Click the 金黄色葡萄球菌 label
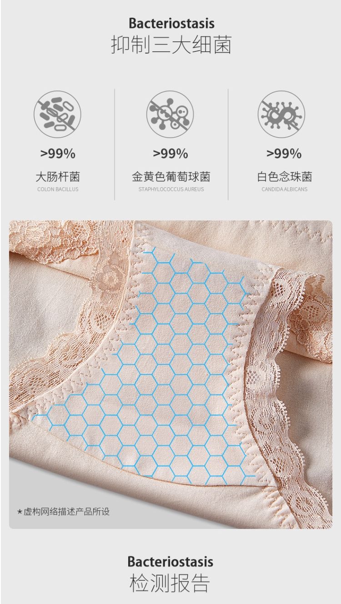The image size is (341, 604). (x=171, y=176)
